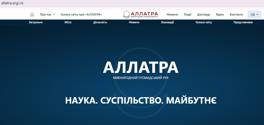Jump to the Місія section
Viewport: 264px width, 125px height.
point(68,22)
